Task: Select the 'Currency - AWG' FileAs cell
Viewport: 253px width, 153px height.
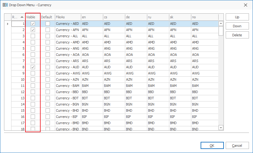Action: pos(68,73)
